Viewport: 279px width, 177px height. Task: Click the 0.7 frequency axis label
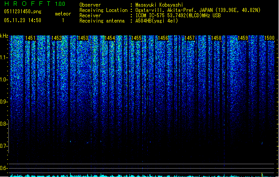(x=4, y=146)
